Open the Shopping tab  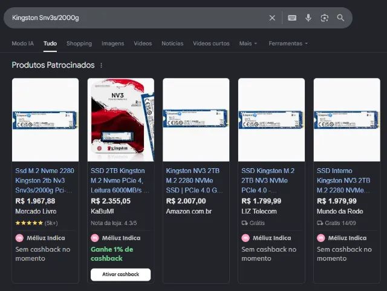pyautogui.click(x=79, y=44)
